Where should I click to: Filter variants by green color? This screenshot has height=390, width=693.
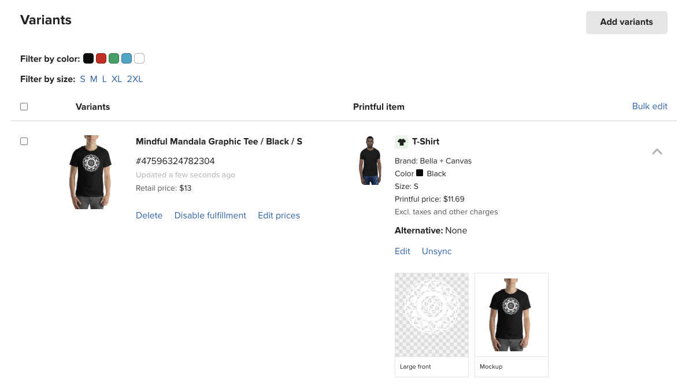click(x=114, y=58)
